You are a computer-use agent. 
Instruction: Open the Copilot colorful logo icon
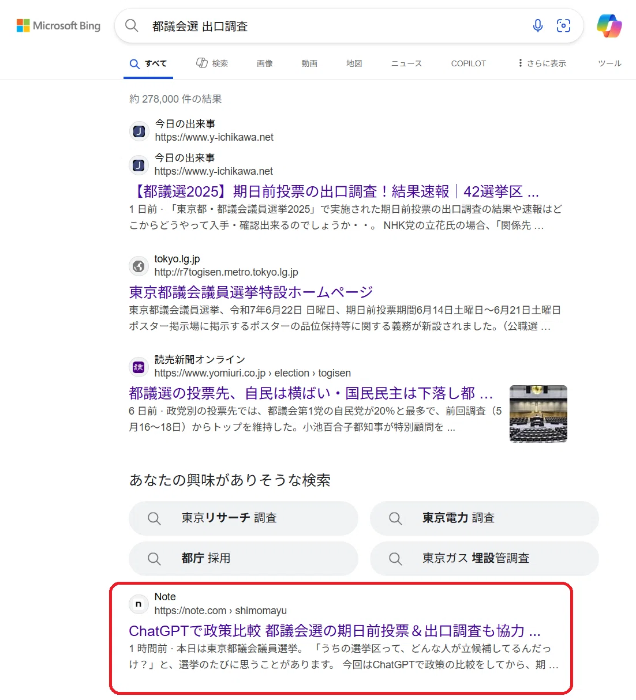click(609, 26)
